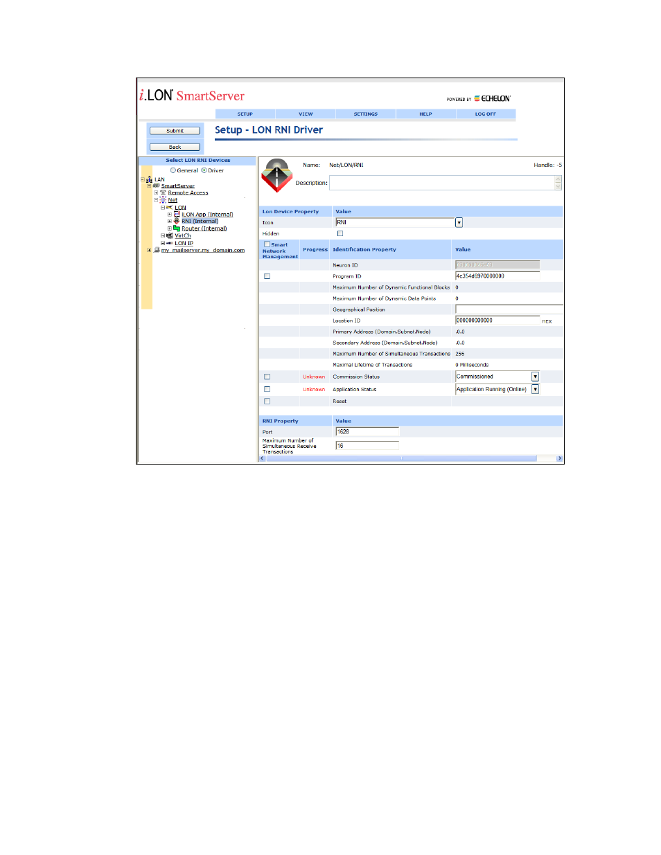
Task: Open the Remote Access link
Action: [188, 192]
